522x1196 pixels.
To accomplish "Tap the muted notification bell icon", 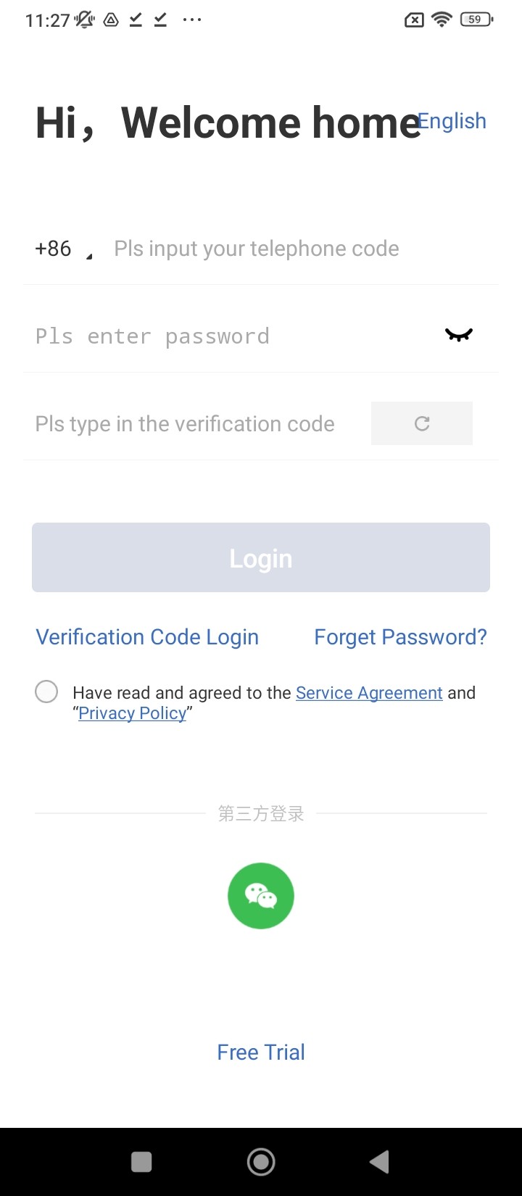I will [x=85, y=20].
